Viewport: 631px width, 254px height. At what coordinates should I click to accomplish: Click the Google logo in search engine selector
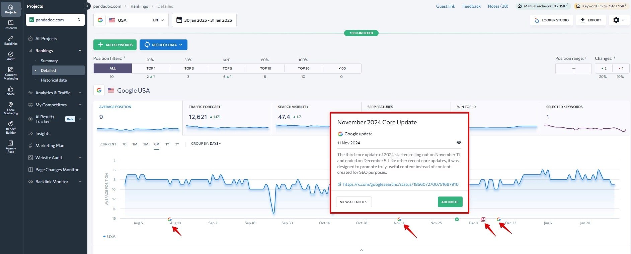pos(100,20)
